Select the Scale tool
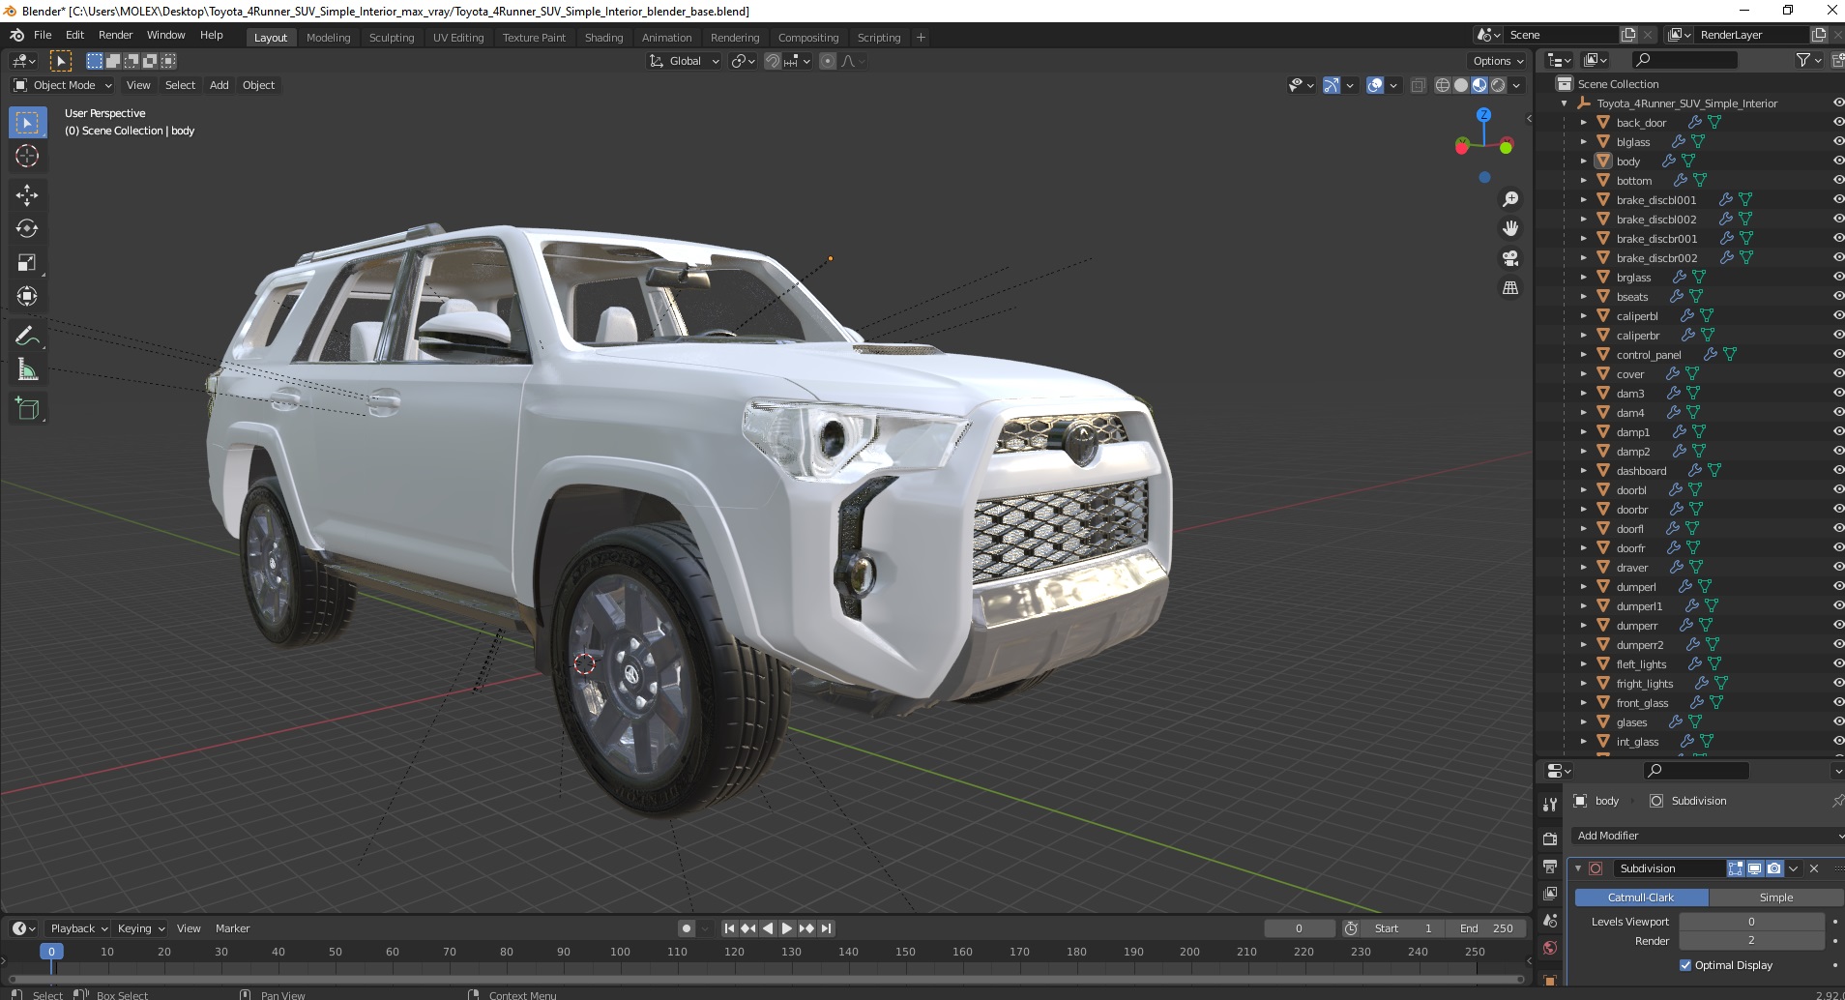1845x1000 pixels. tap(27, 263)
